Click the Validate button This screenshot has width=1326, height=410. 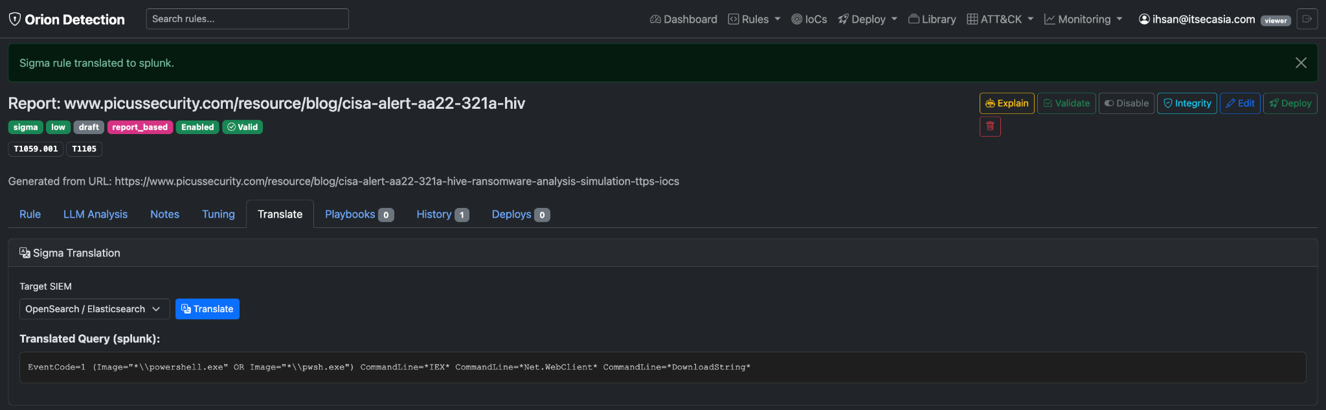click(1066, 103)
